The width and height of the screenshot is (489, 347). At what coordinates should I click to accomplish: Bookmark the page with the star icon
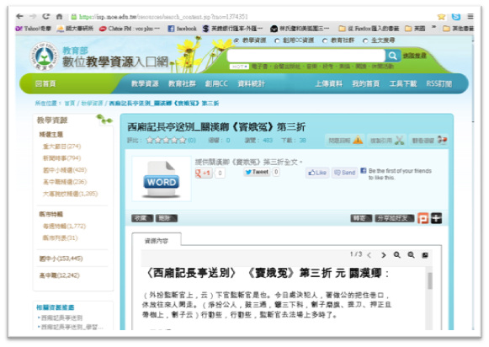coord(441,17)
